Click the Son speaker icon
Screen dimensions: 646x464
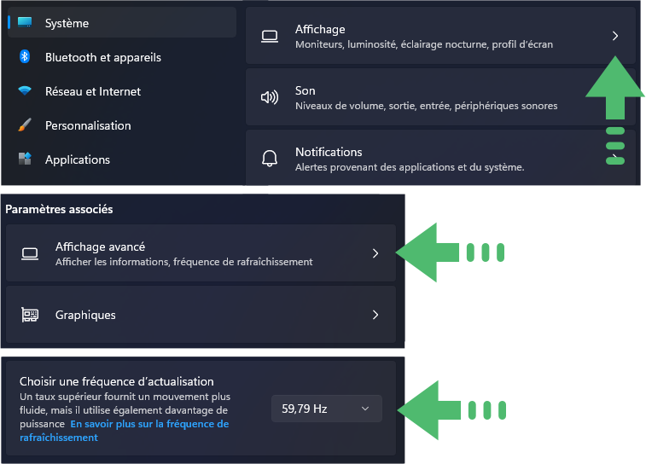pyautogui.click(x=270, y=97)
